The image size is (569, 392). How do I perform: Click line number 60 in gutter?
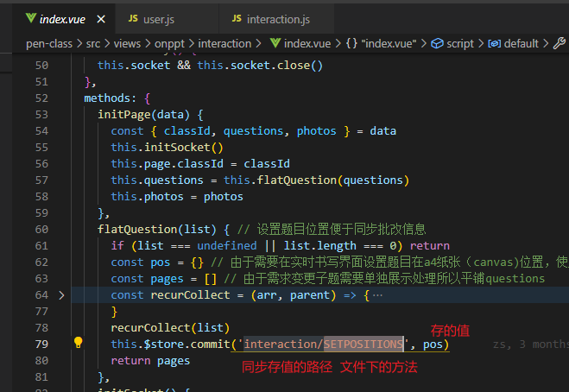41,230
